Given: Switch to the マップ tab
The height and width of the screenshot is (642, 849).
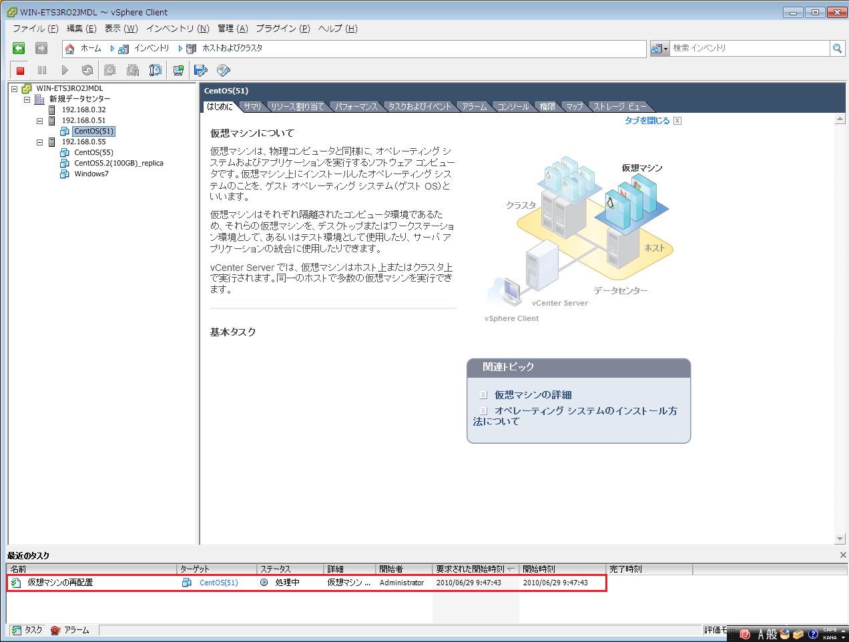Looking at the screenshot, I should [574, 107].
